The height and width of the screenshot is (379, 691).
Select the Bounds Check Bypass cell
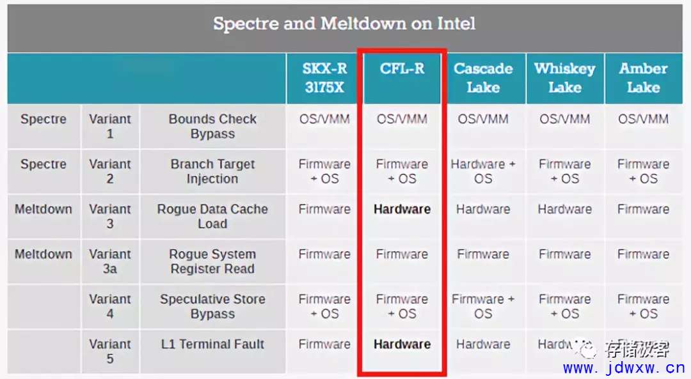click(x=212, y=127)
